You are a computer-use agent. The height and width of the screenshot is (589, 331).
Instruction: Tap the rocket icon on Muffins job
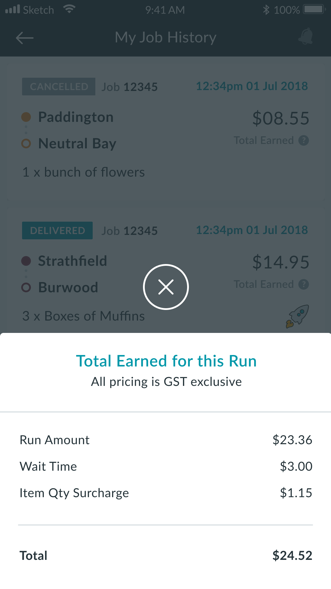(297, 316)
